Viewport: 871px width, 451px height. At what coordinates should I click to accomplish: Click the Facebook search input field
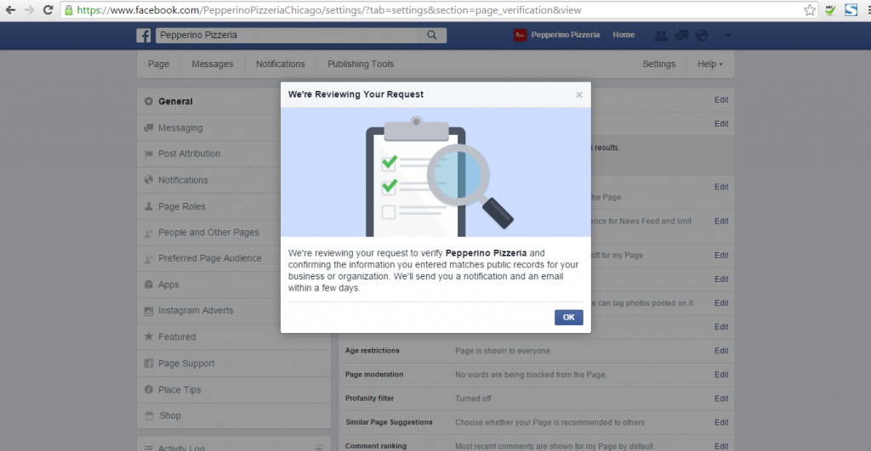click(x=286, y=35)
